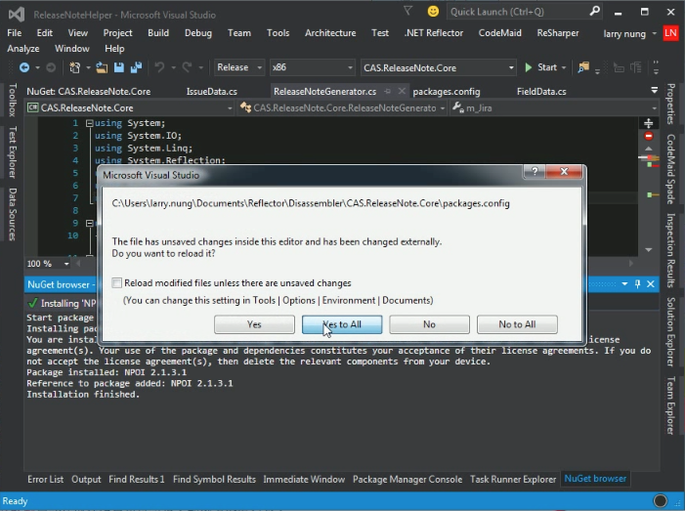The width and height of the screenshot is (685, 511).
Task: Open the NuGet browser window position dropdown
Action: coord(624,284)
